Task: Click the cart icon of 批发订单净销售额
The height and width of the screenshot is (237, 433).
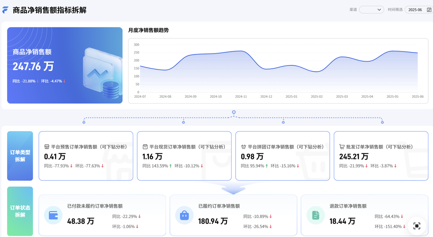Action: tap(342, 147)
